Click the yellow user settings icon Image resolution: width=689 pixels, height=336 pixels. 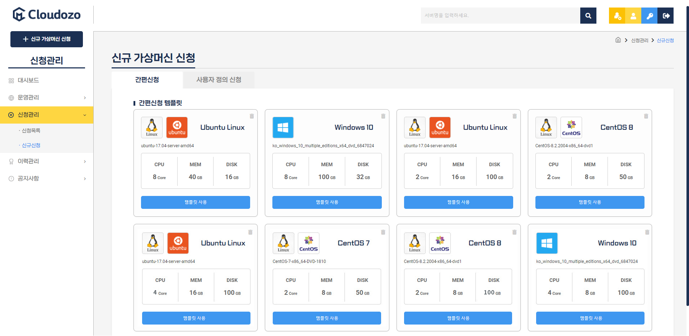pyautogui.click(x=617, y=16)
